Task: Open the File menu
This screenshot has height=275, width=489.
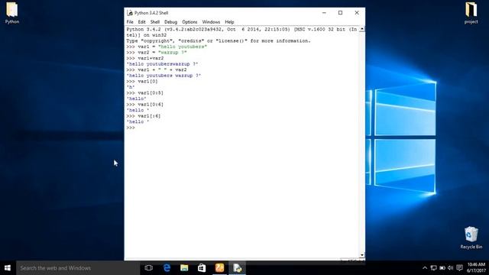Action: [x=130, y=22]
